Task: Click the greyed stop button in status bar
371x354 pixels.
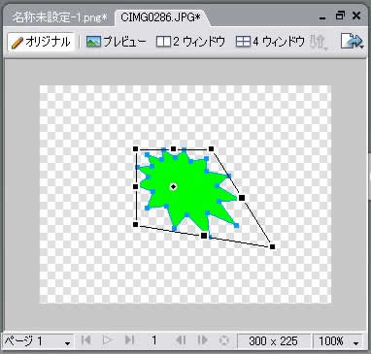Action: point(224,340)
